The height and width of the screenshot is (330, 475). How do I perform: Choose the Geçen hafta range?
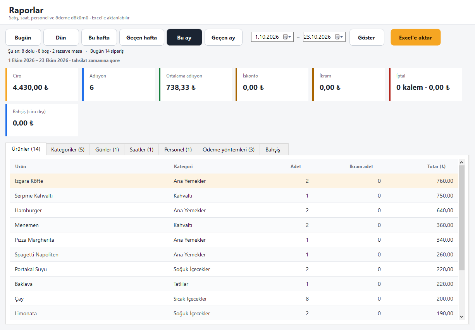point(141,38)
